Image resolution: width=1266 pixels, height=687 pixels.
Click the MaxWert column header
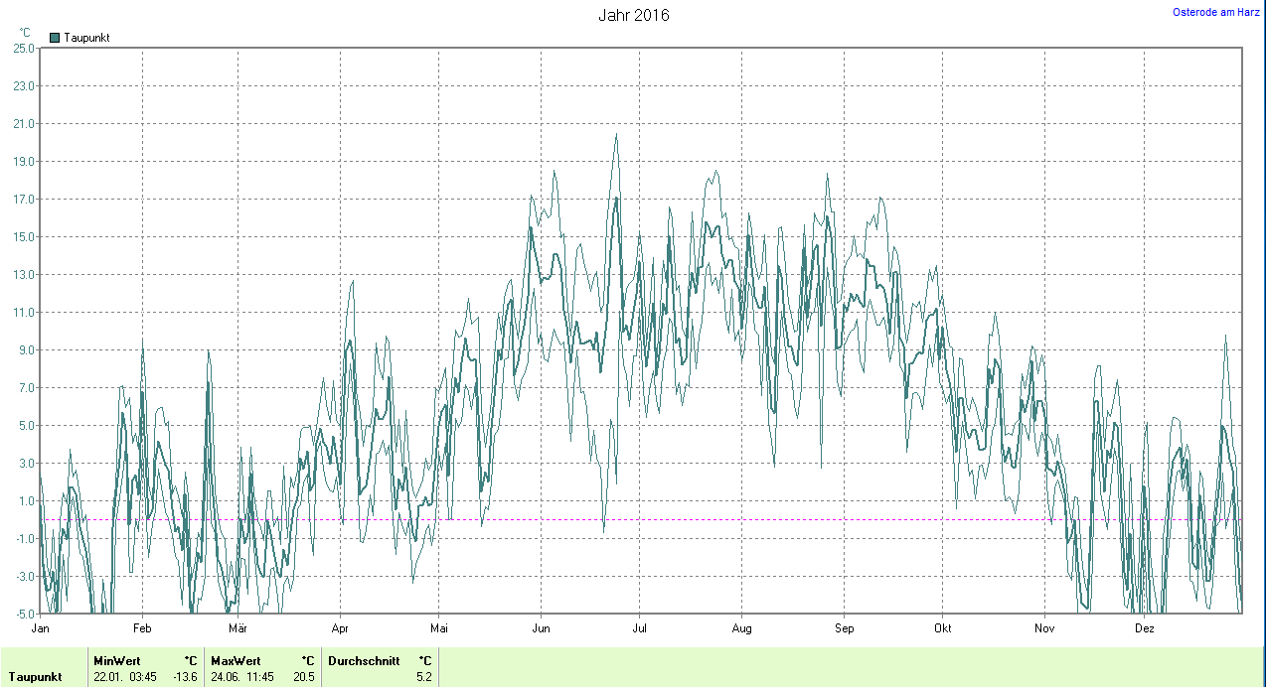point(236,660)
